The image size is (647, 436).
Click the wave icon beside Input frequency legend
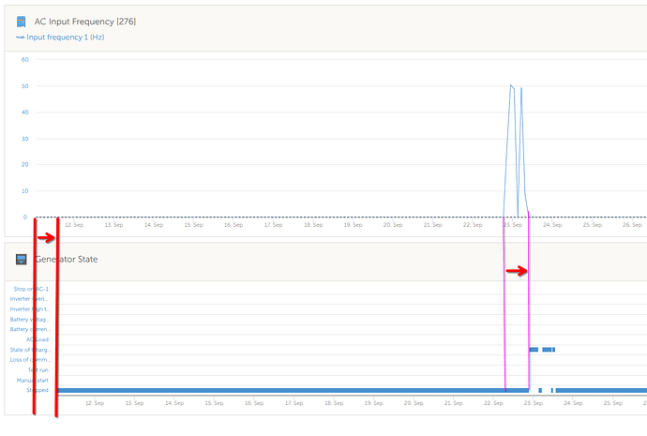click(20, 38)
